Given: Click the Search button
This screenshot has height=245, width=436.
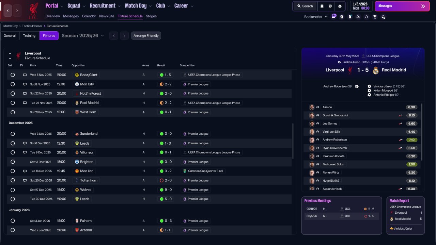Looking at the screenshot, I should 305,6.
